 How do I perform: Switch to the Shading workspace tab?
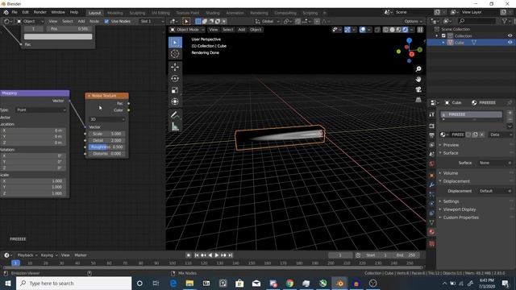213,13
